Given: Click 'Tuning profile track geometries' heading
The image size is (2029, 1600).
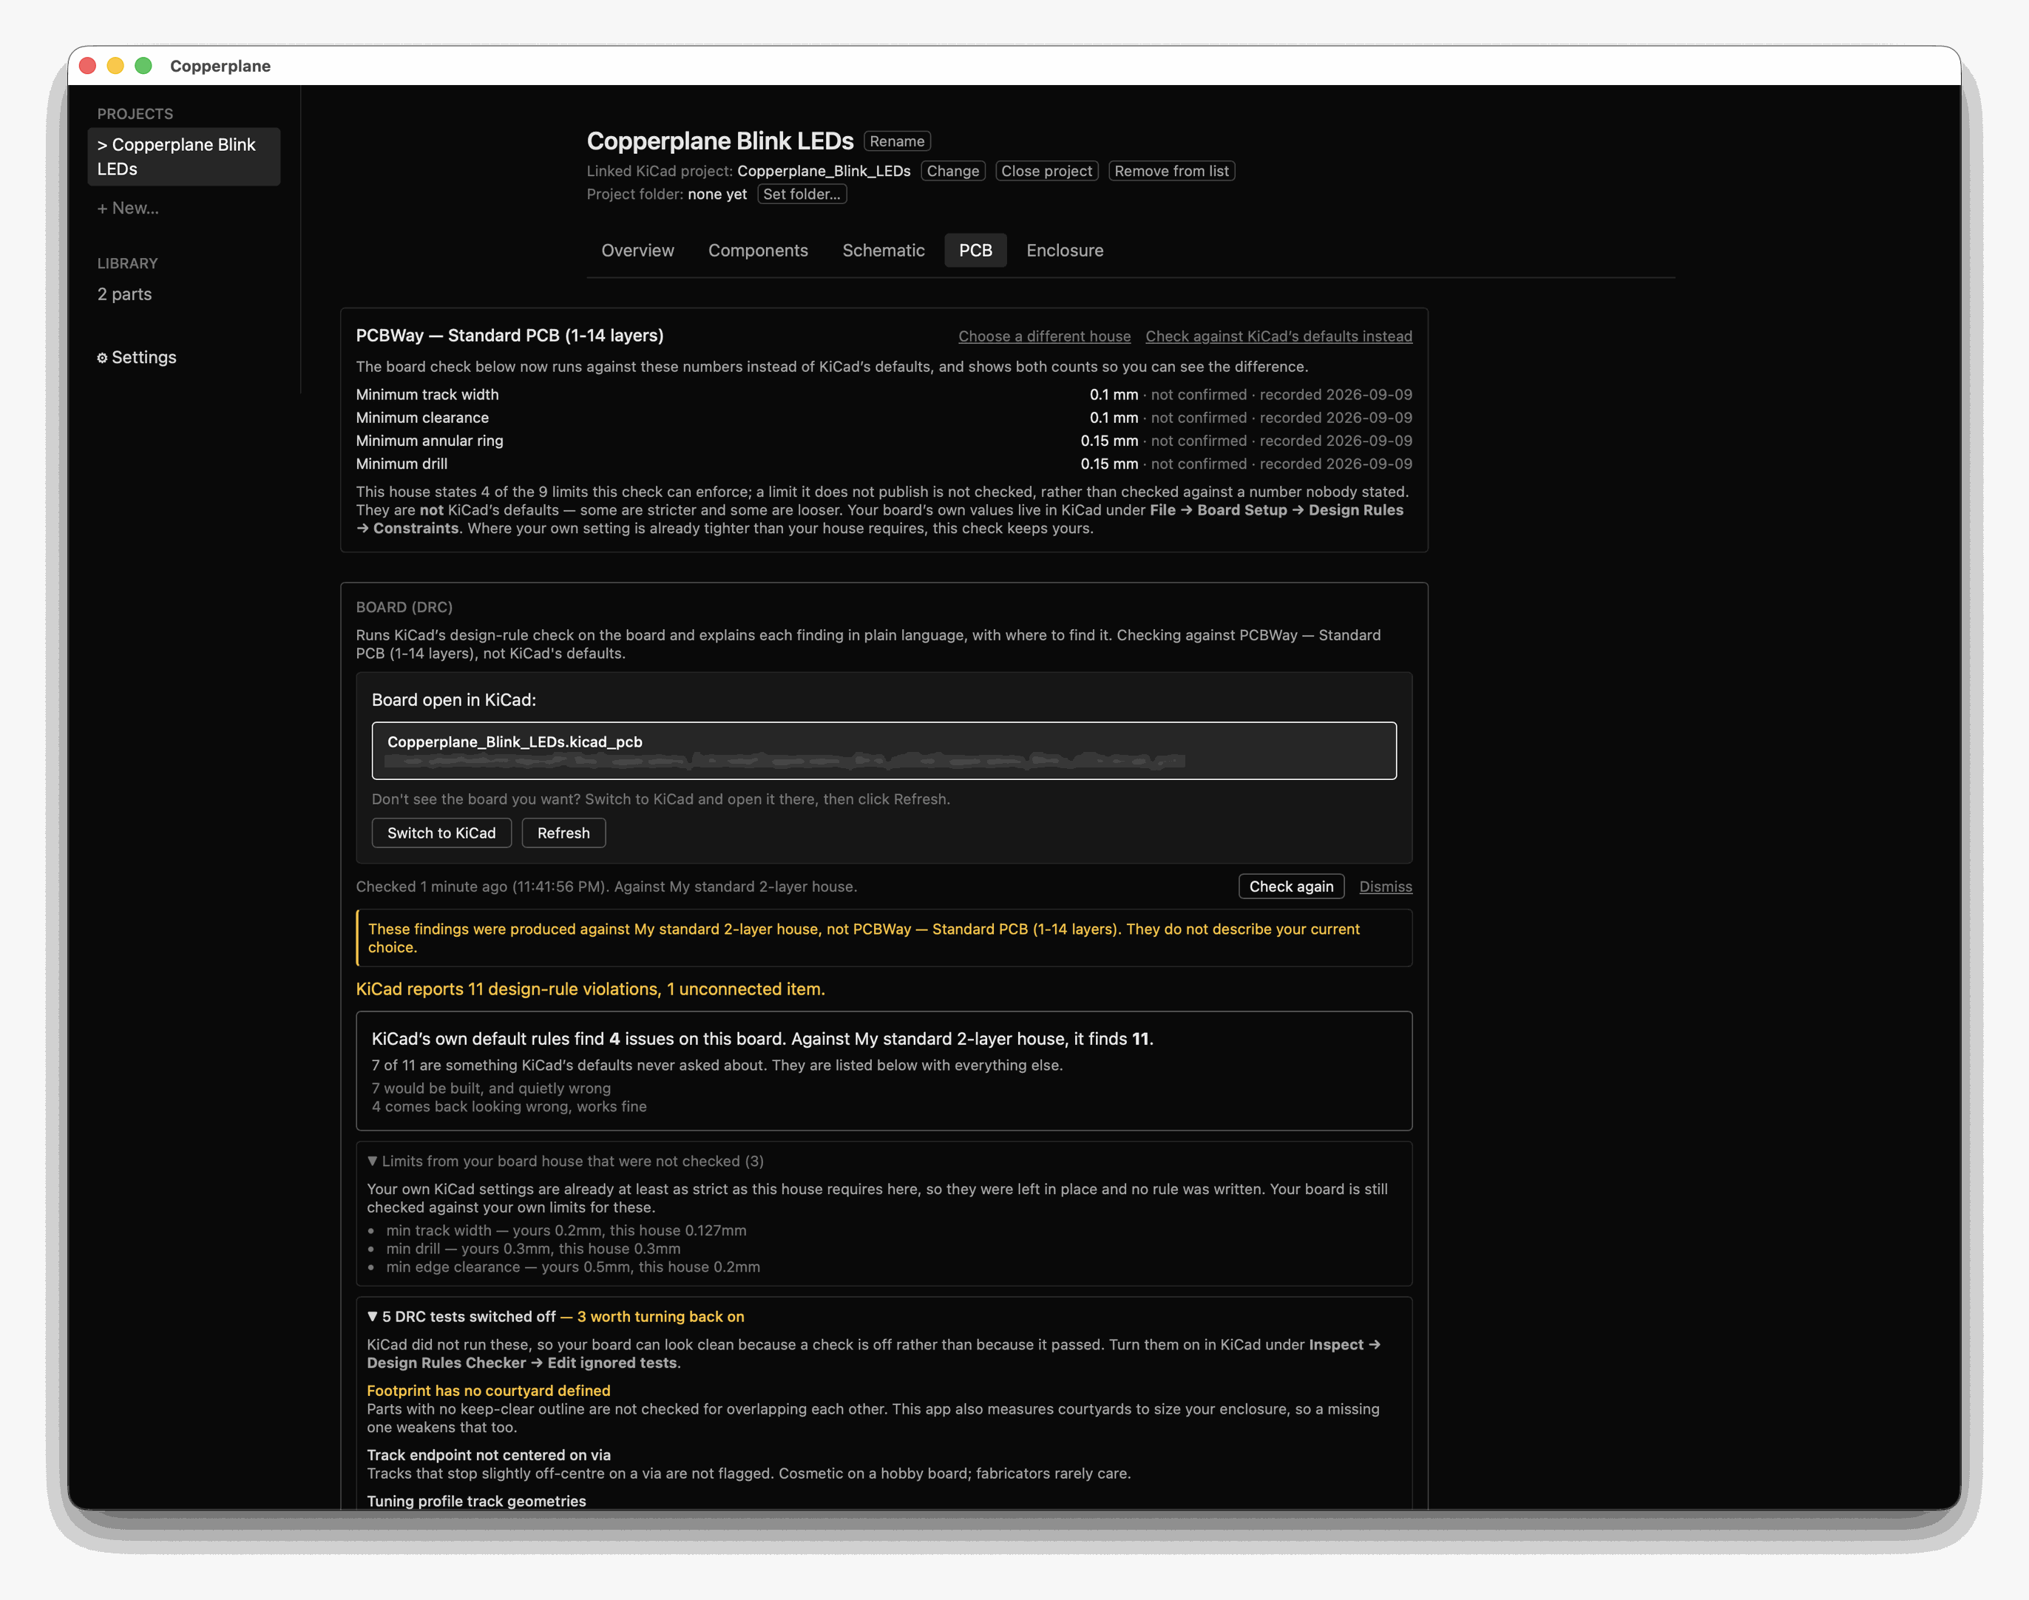Looking at the screenshot, I should (476, 1501).
